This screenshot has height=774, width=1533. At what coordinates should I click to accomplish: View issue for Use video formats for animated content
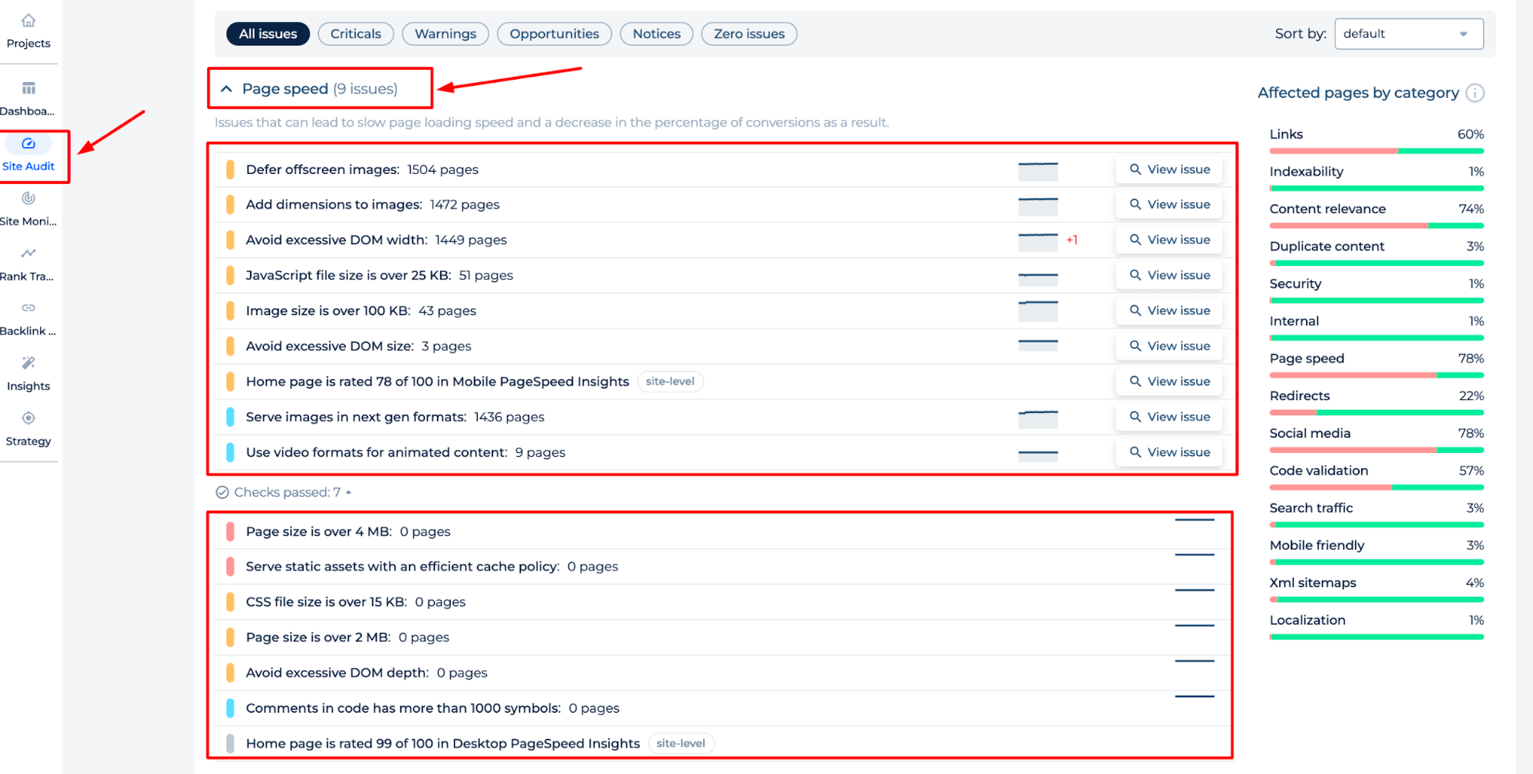pyautogui.click(x=1169, y=452)
